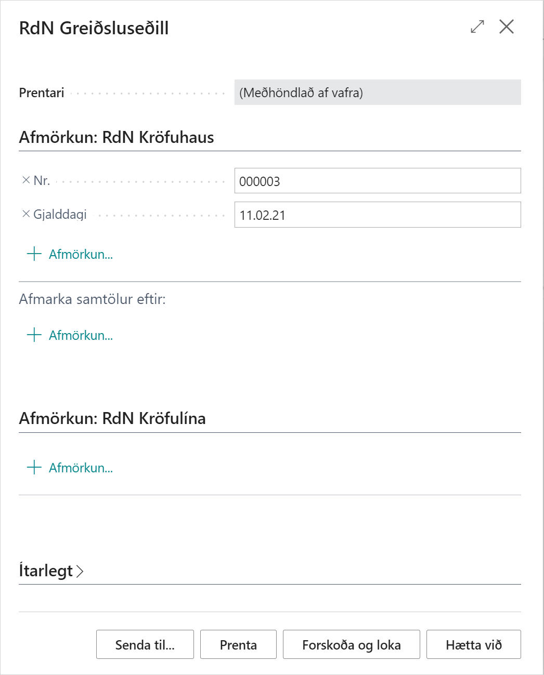The width and height of the screenshot is (544, 675).
Task: Remove the Nr. filter using its X icon
Action: (25, 180)
